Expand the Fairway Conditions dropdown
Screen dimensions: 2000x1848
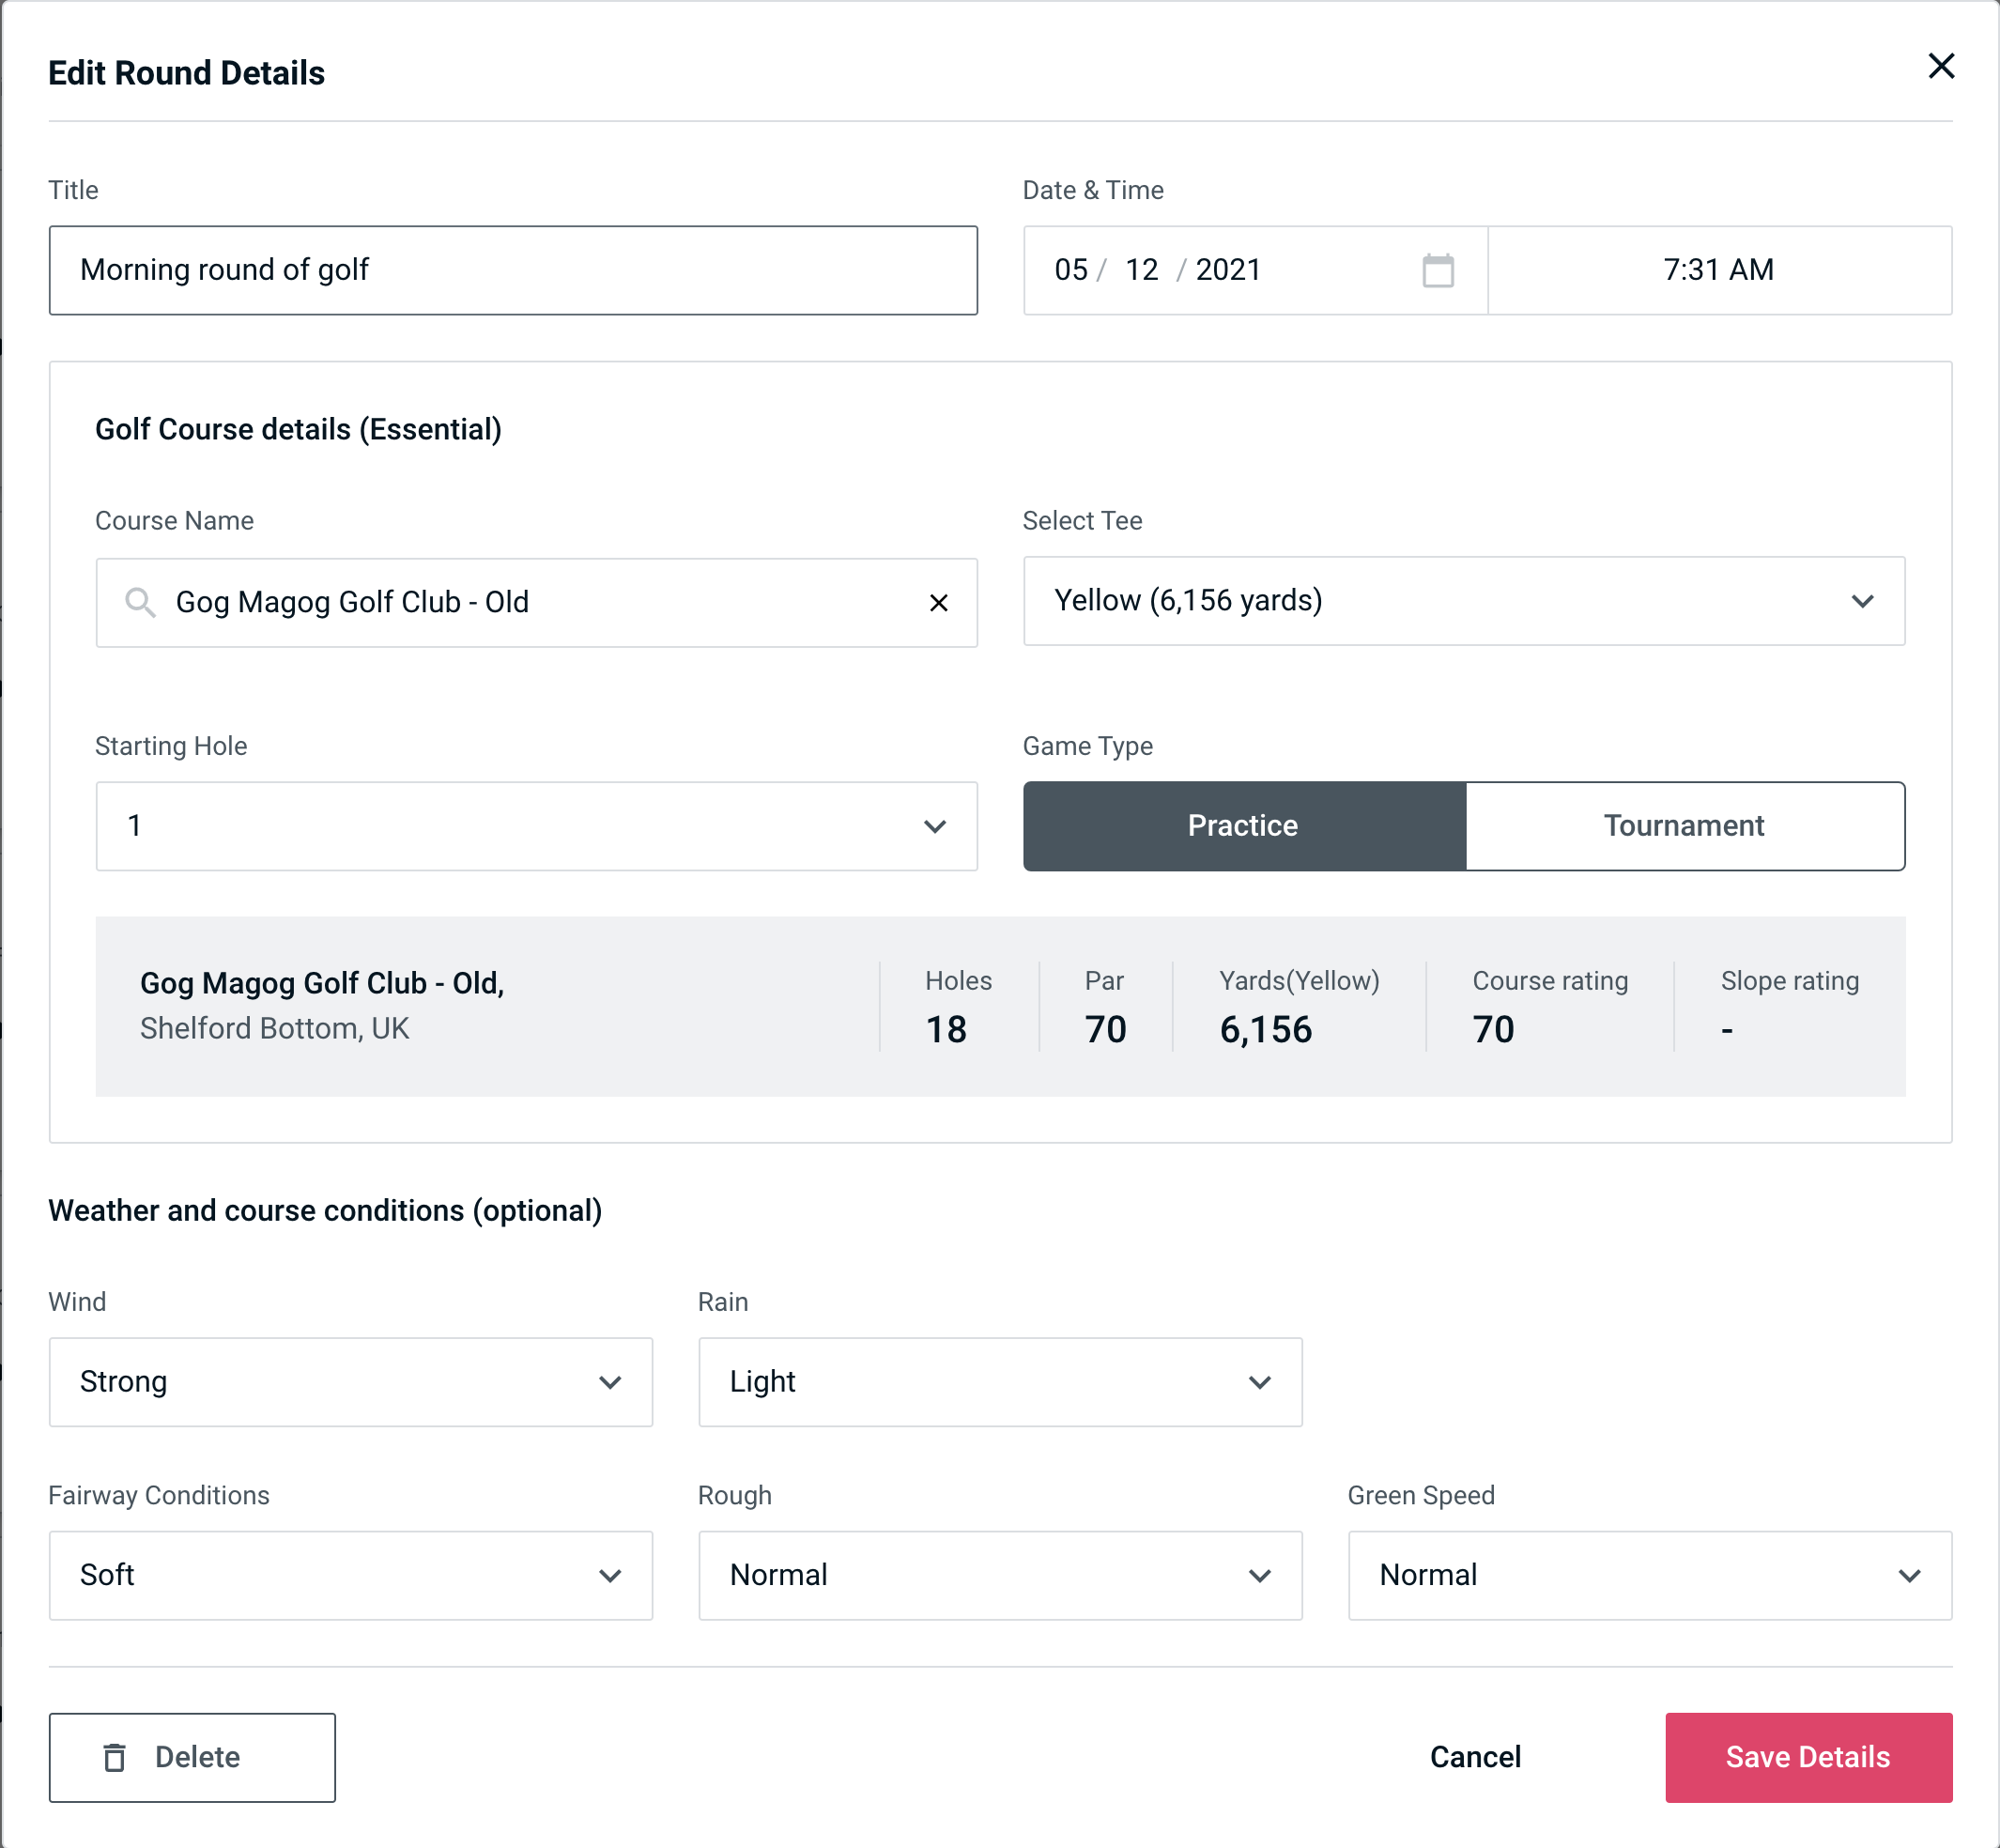[613, 1575]
